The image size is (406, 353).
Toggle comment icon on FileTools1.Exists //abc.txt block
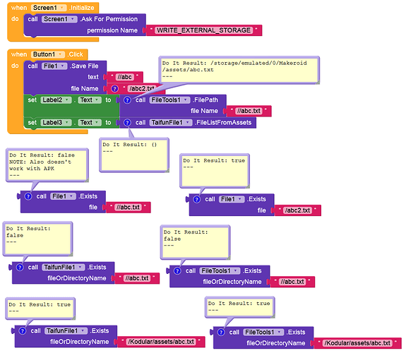177,271
